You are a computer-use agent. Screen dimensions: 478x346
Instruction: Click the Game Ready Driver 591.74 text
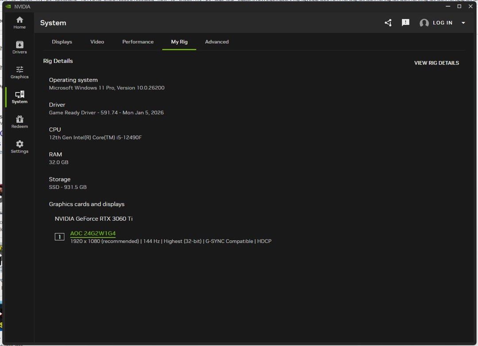pos(106,112)
